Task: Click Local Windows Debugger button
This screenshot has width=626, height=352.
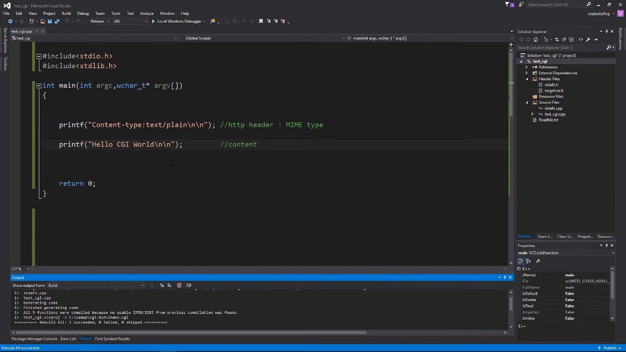Action: coord(179,21)
